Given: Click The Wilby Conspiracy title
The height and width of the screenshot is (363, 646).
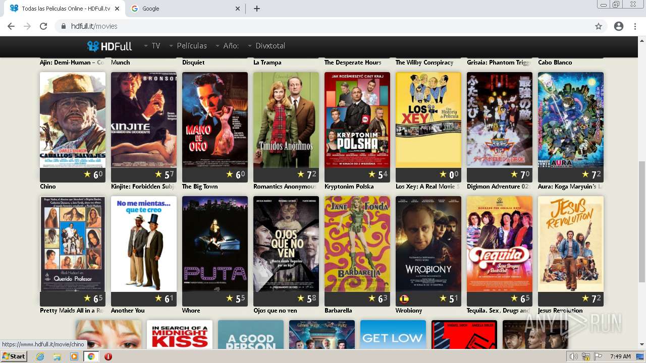Looking at the screenshot, I should point(424,63).
